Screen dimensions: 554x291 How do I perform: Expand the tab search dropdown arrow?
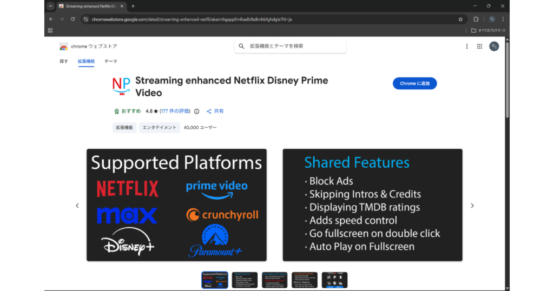click(50, 6)
